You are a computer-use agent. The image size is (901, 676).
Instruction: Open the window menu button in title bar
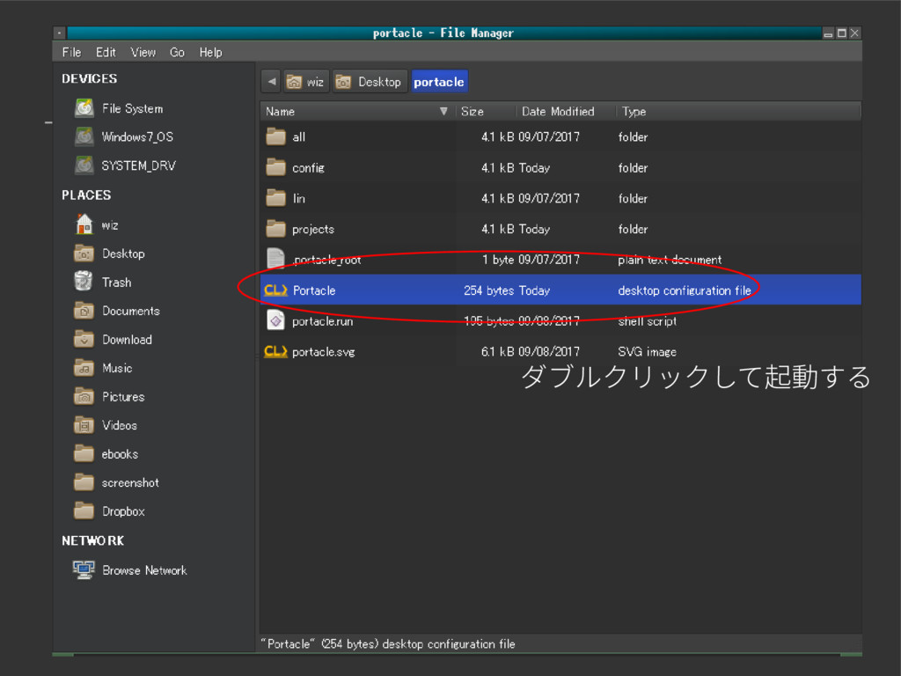click(60, 33)
